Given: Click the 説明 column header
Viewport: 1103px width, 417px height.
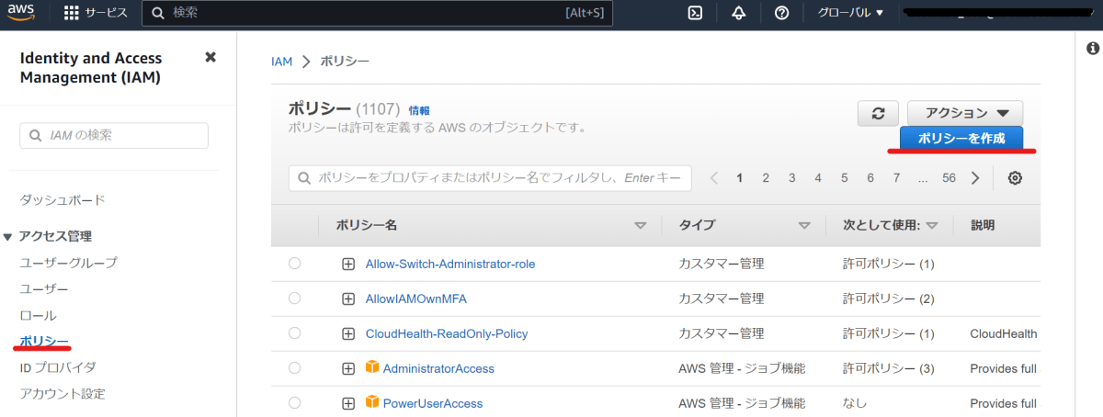Looking at the screenshot, I should (983, 225).
